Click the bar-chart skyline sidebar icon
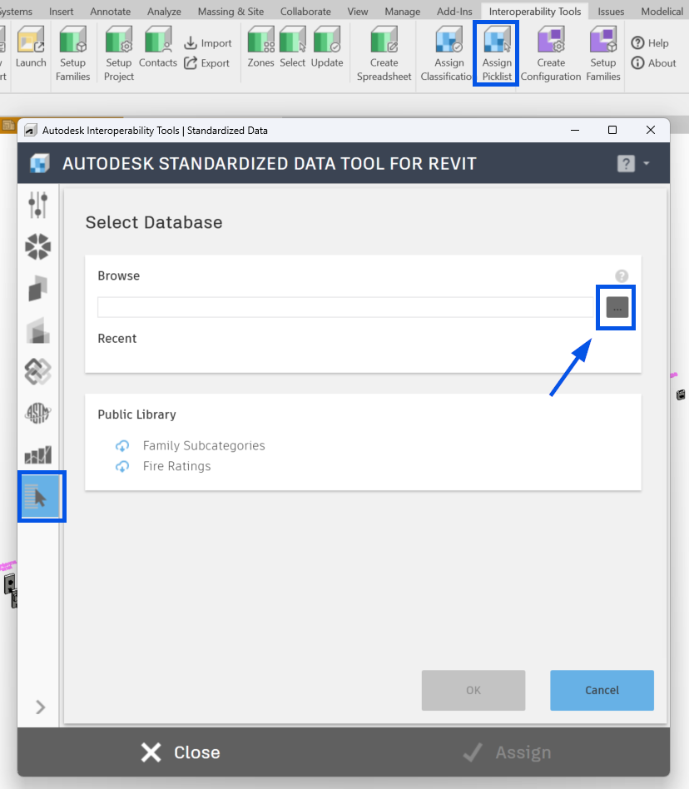This screenshot has width=689, height=789. [38, 455]
